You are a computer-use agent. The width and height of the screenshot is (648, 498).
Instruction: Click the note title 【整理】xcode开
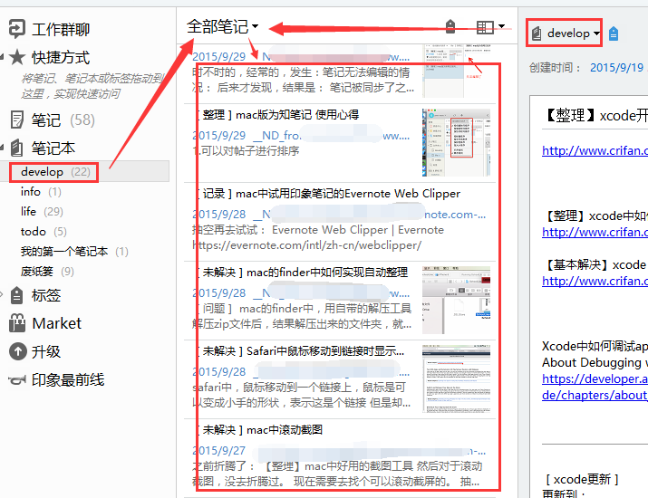595,115
